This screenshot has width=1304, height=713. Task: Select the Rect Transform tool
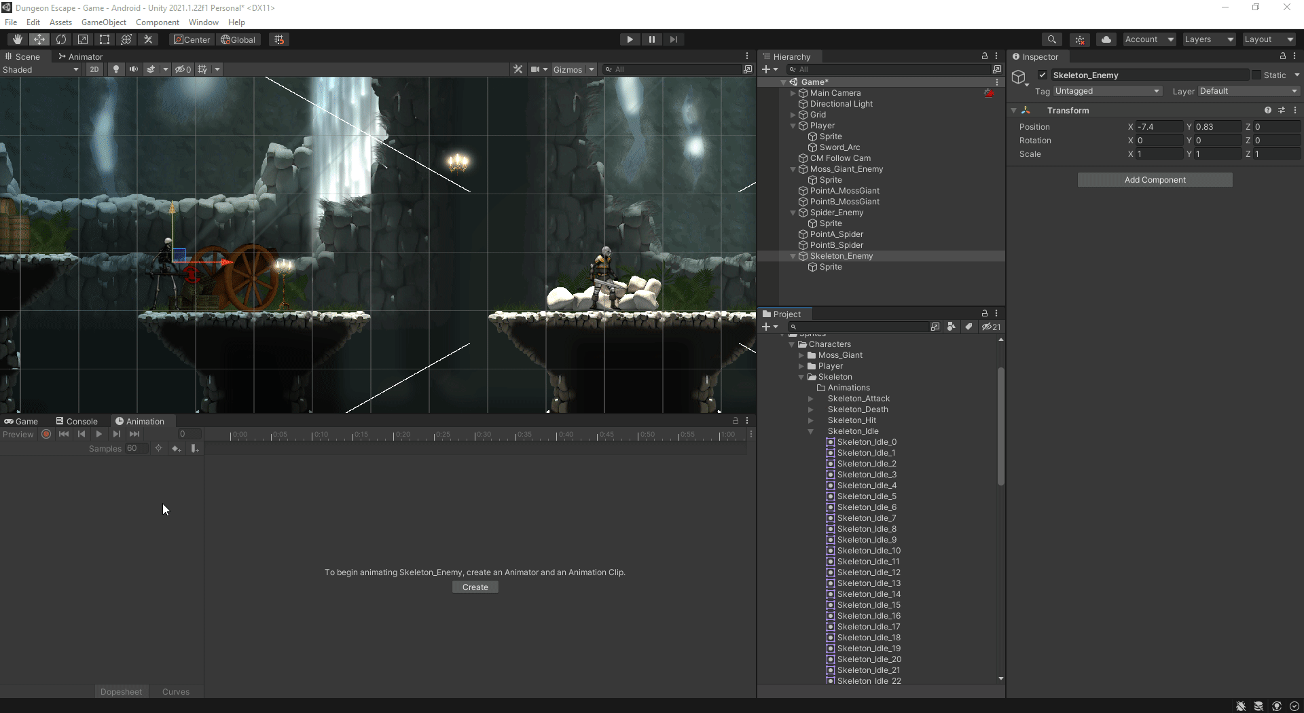(x=105, y=39)
